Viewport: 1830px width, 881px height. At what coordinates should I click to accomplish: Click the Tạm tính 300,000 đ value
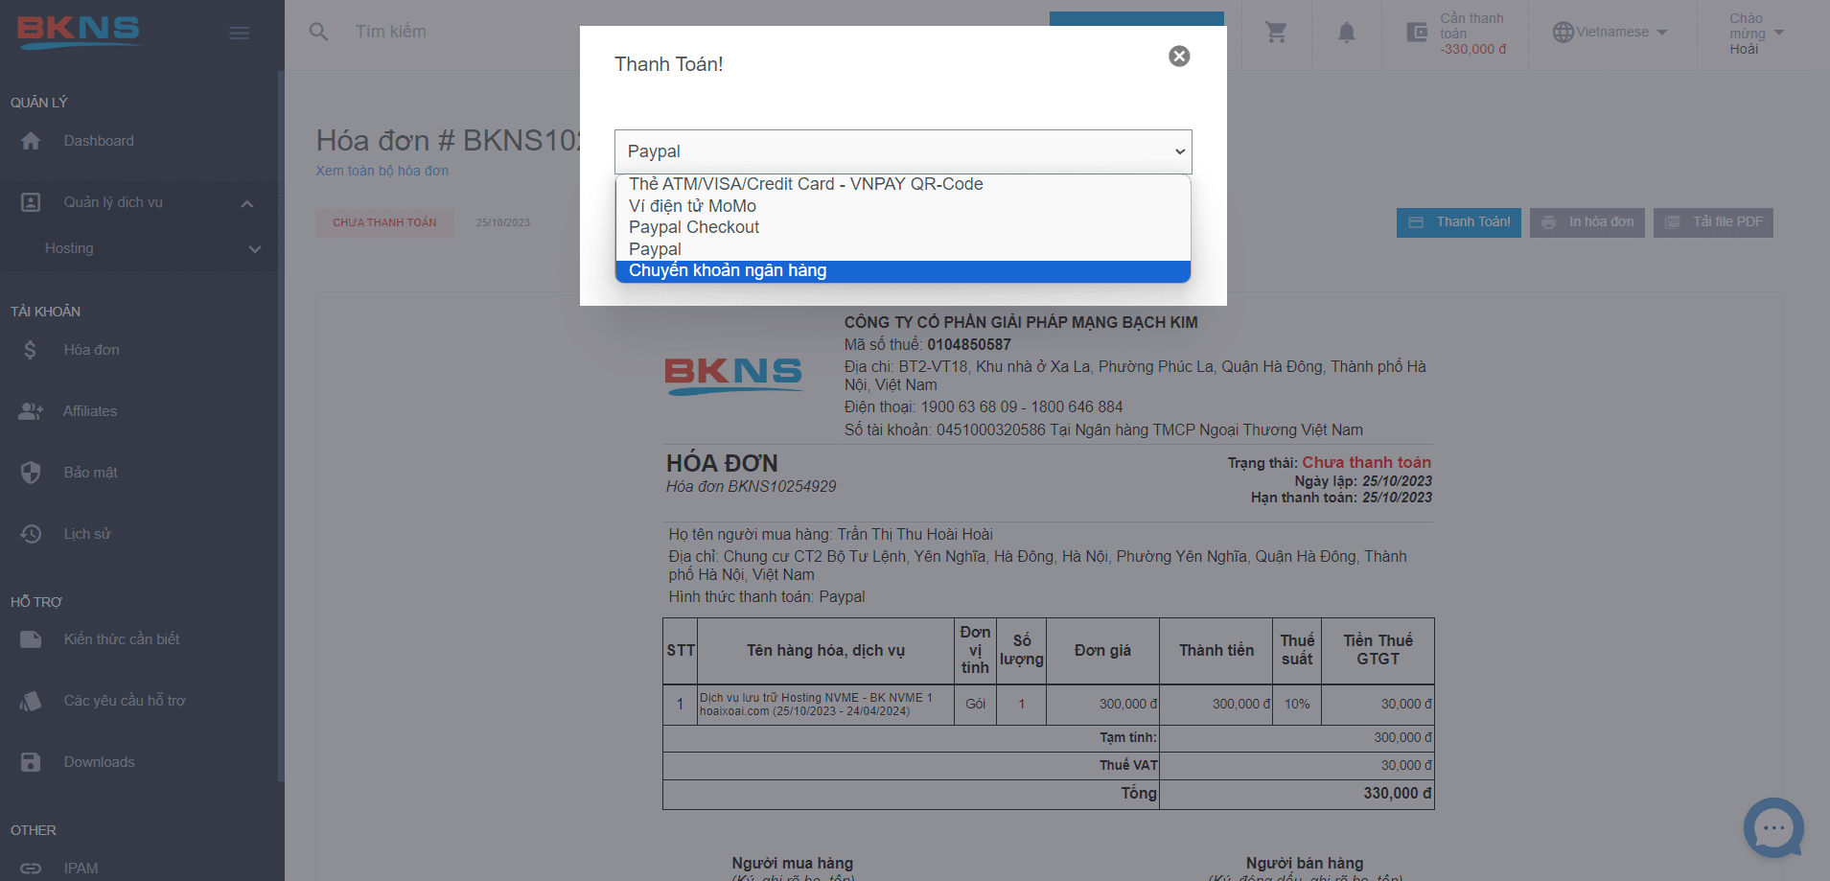1403,738
